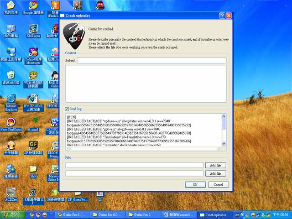
Task: Select the SF desktop shortcut icon
Action: 33,148
